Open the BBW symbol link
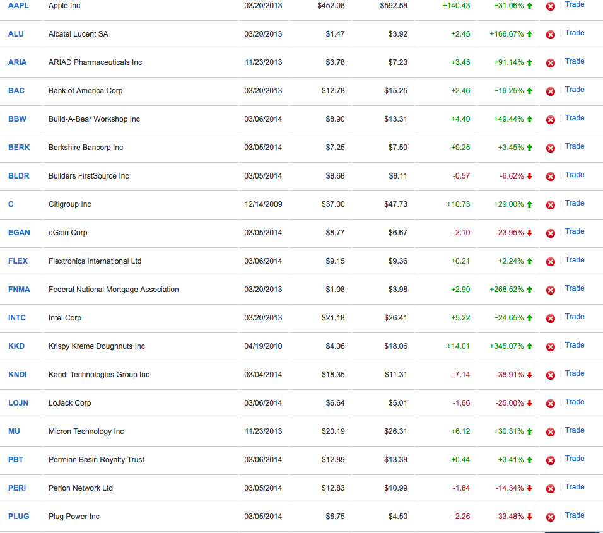Image resolution: width=603 pixels, height=533 pixels. [17, 119]
